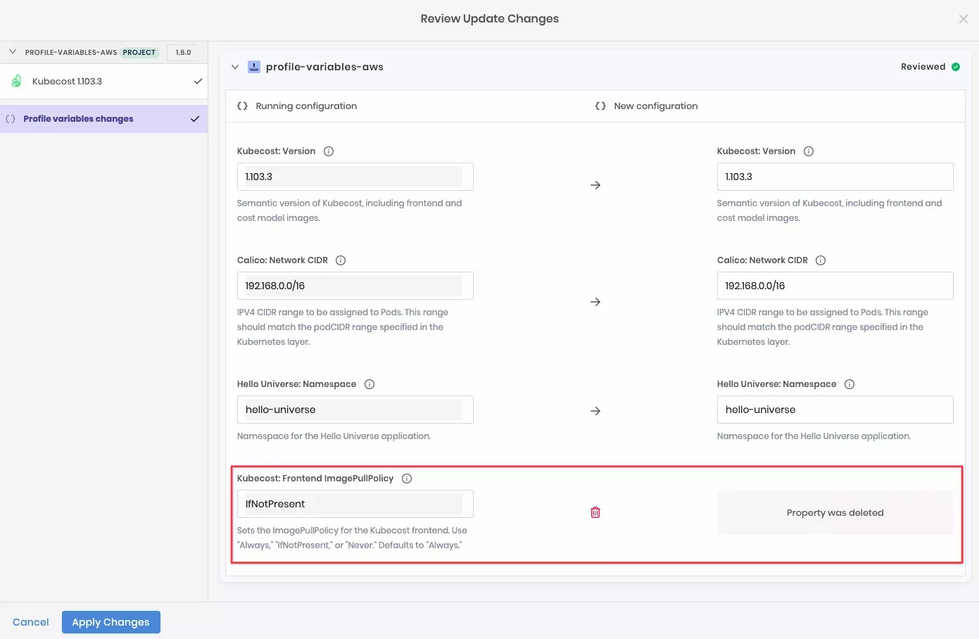
Task: Open info tooltip for Calico: Network CIDR
Action: (x=340, y=260)
